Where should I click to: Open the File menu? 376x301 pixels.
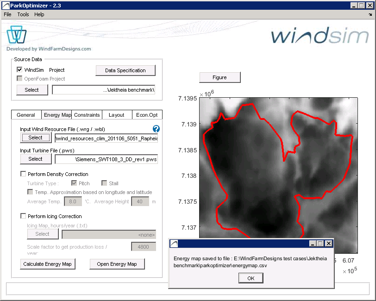click(x=7, y=14)
